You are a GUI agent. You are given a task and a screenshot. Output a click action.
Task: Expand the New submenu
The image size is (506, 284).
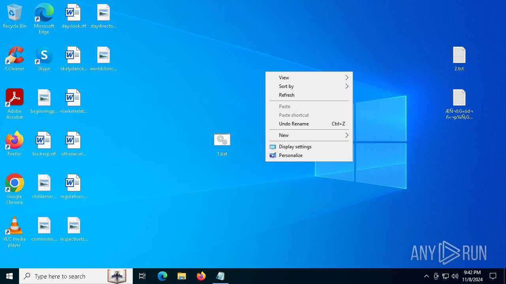[309, 135]
